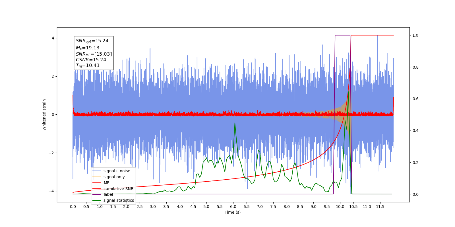Click the Mc=19.13 annotation text
This screenshot has height=227, width=455.
[x=88, y=48]
